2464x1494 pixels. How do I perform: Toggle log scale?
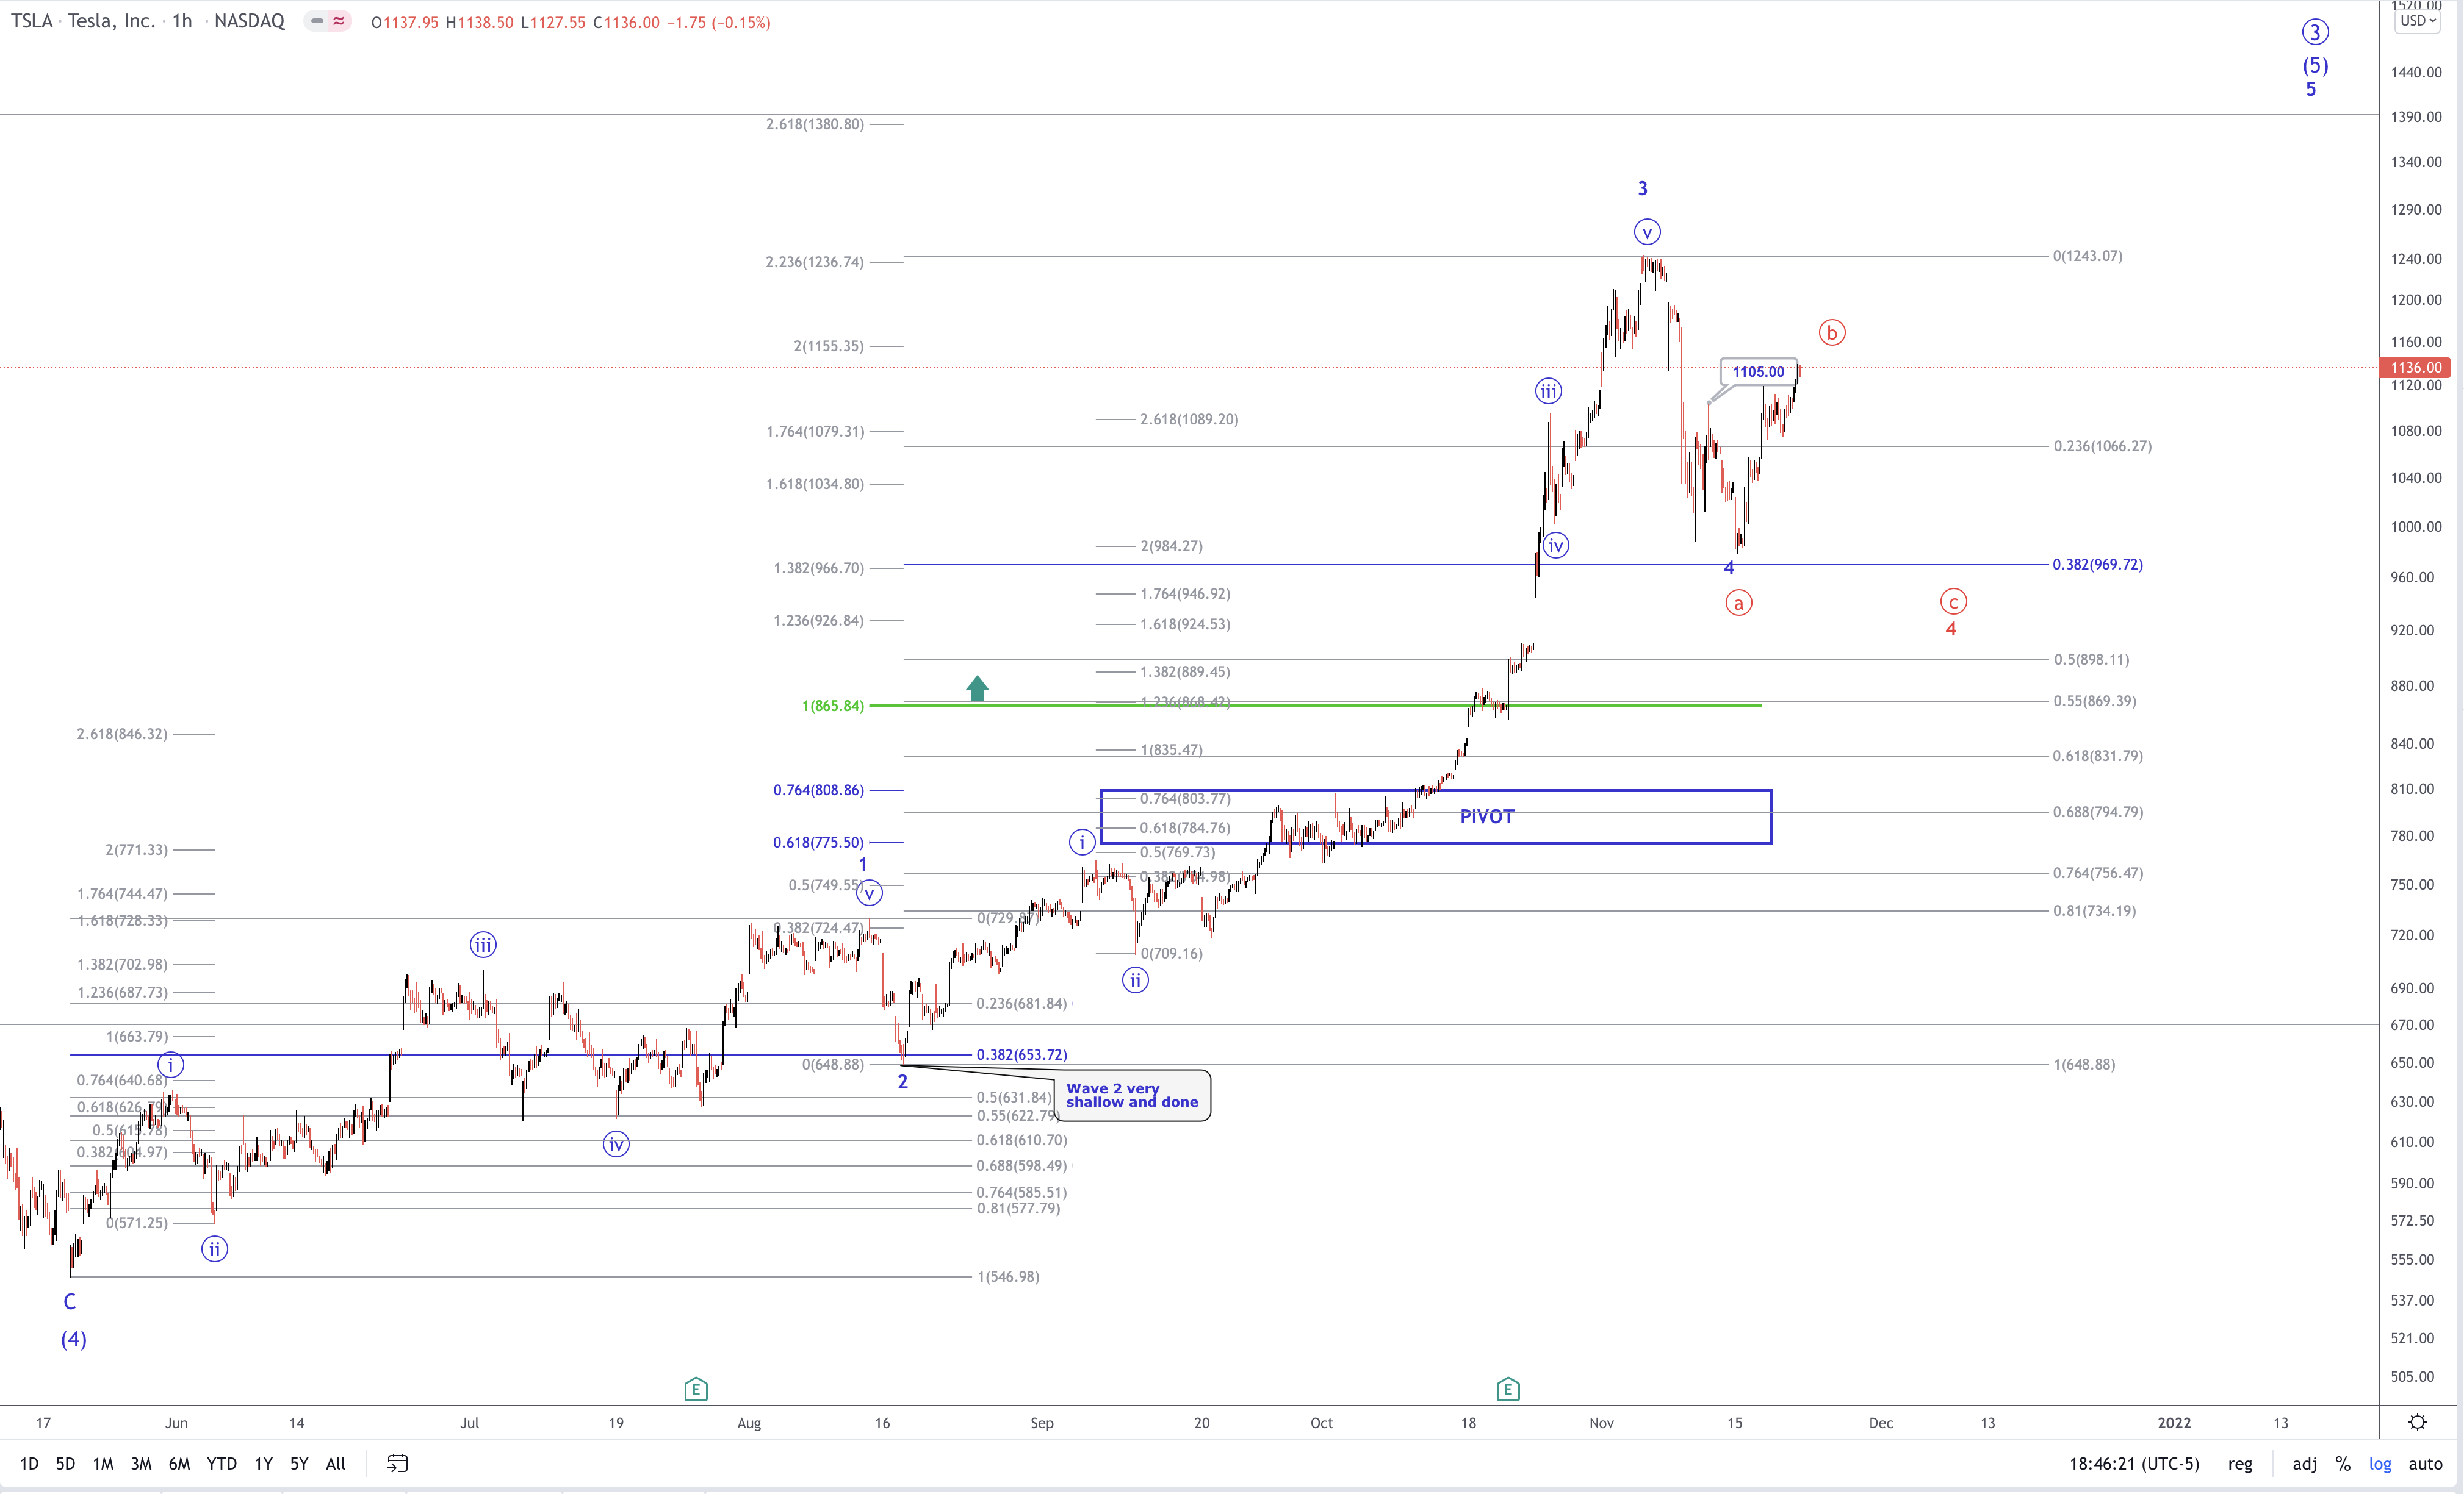2379,1463
